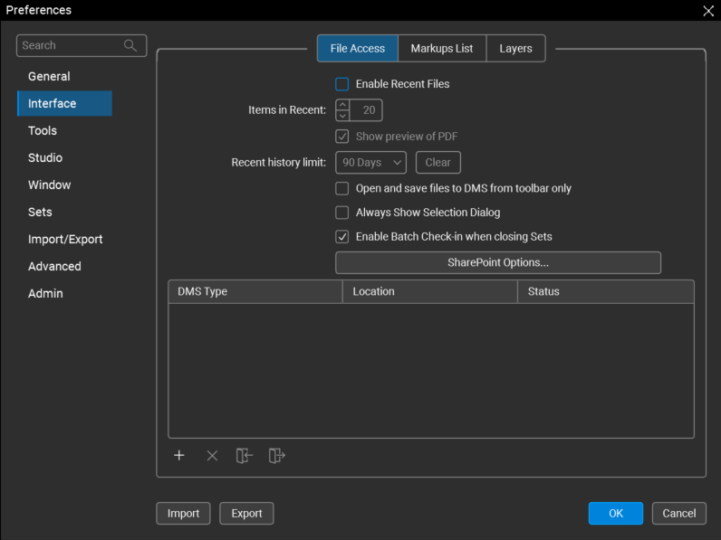Click the Clear history button

coord(438,163)
